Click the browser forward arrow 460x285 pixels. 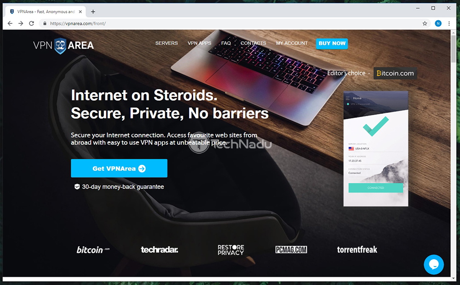click(21, 23)
